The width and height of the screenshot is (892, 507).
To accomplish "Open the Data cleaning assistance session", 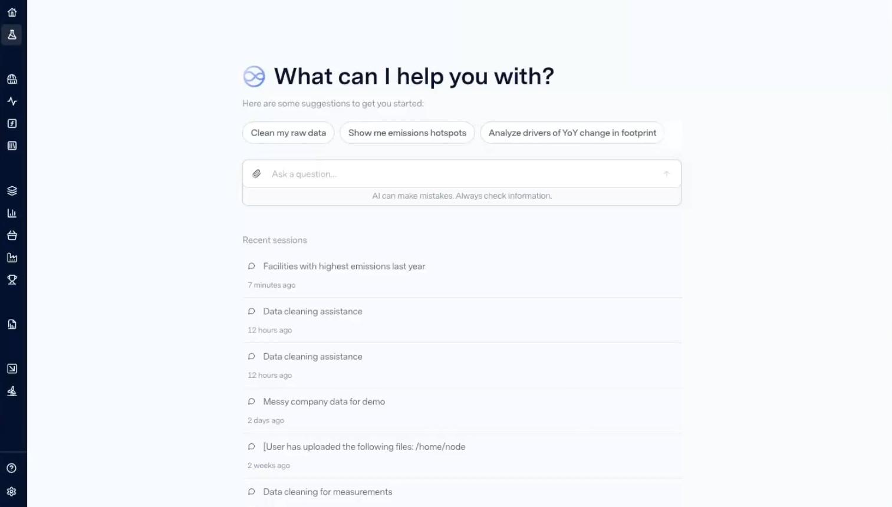I will (312, 311).
